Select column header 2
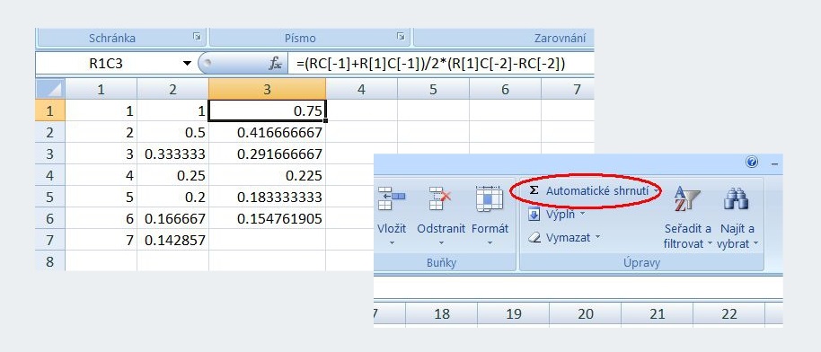The image size is (821, 352). click(172, 90)
